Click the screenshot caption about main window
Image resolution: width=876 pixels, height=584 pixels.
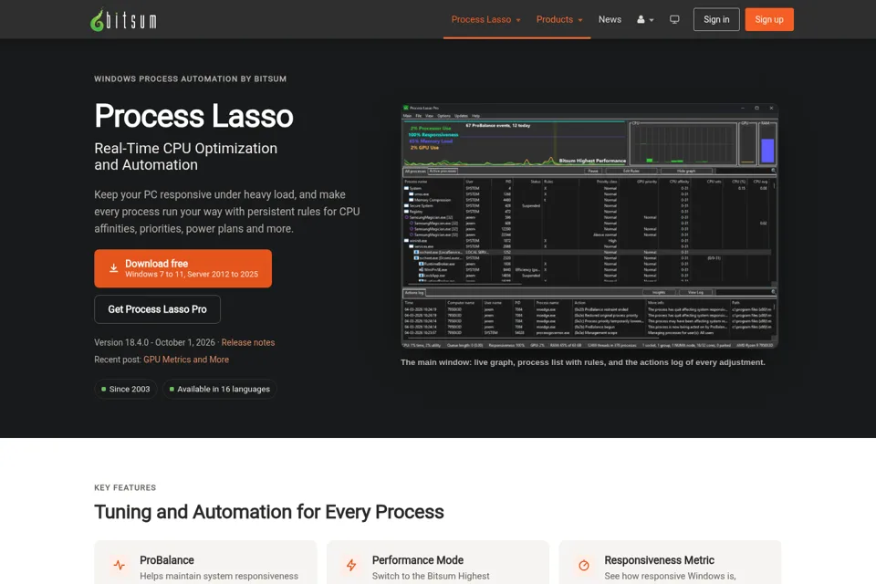(583, 362)
